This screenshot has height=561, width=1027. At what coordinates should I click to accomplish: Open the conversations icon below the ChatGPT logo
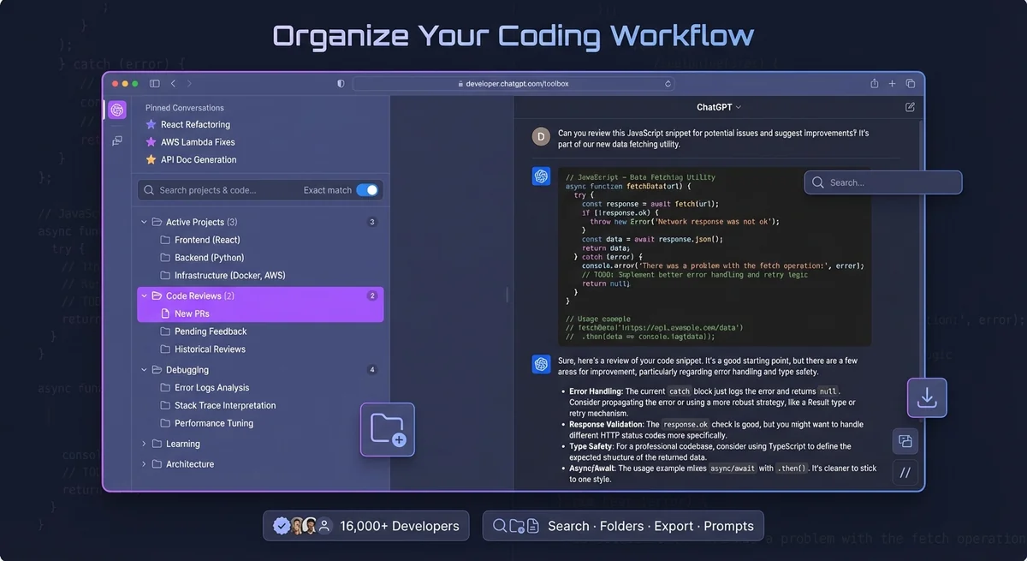pyautogui.click(x=116, y=140)
